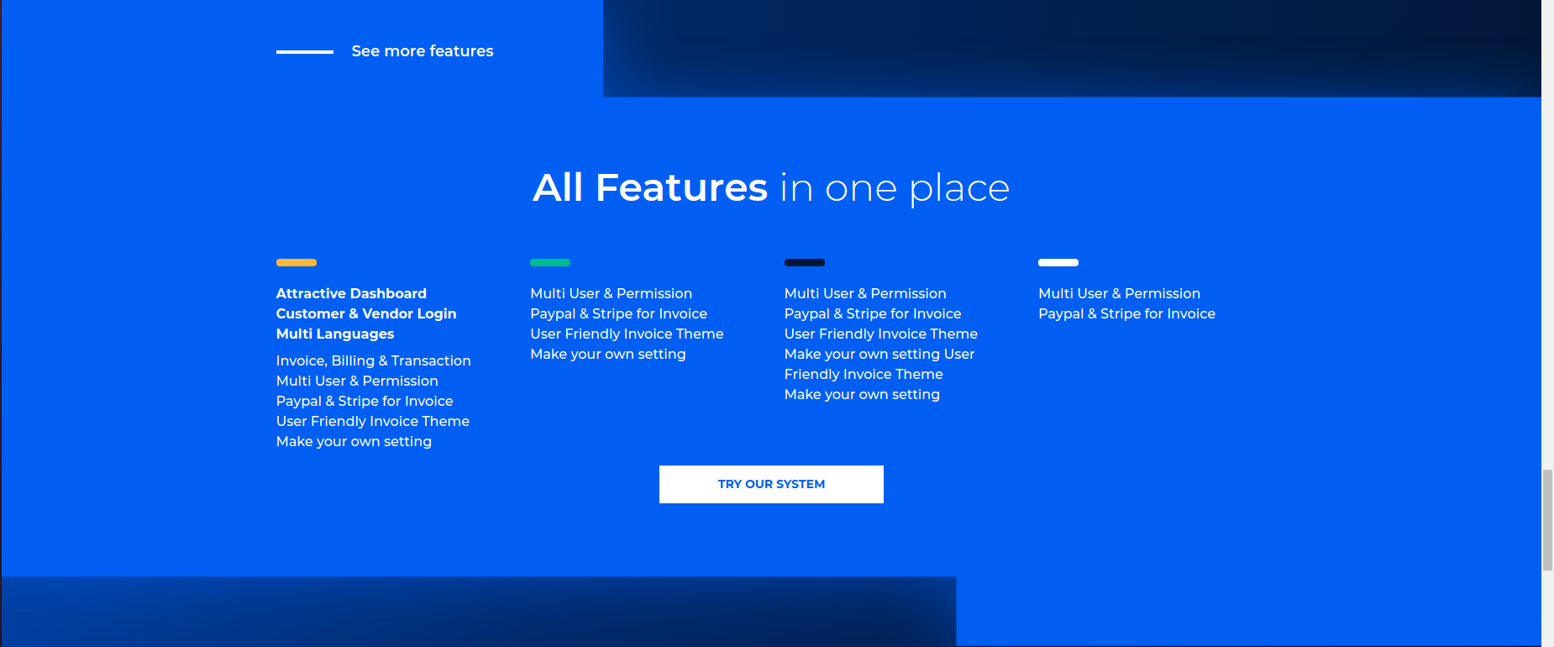Screen dimensions: 1554x647
Task: Click the yellow accent bar above Attractive Dashboard
Action: pos(296,263)
